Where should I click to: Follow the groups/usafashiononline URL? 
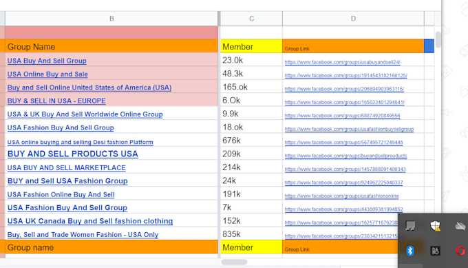pyautogui.click(x=342, y=196)
